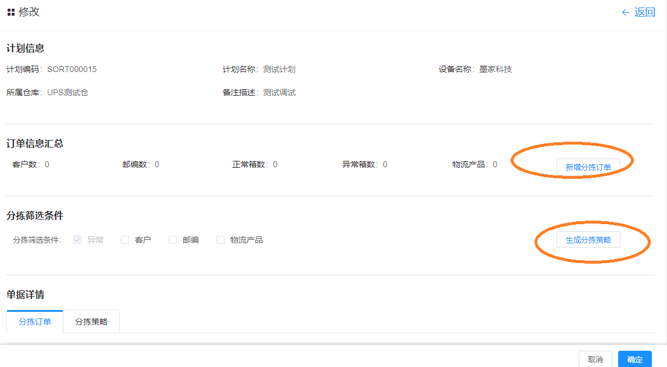Select the plan code SORT000015
Viewport: 667px width, 367px height.
(72, 69)
